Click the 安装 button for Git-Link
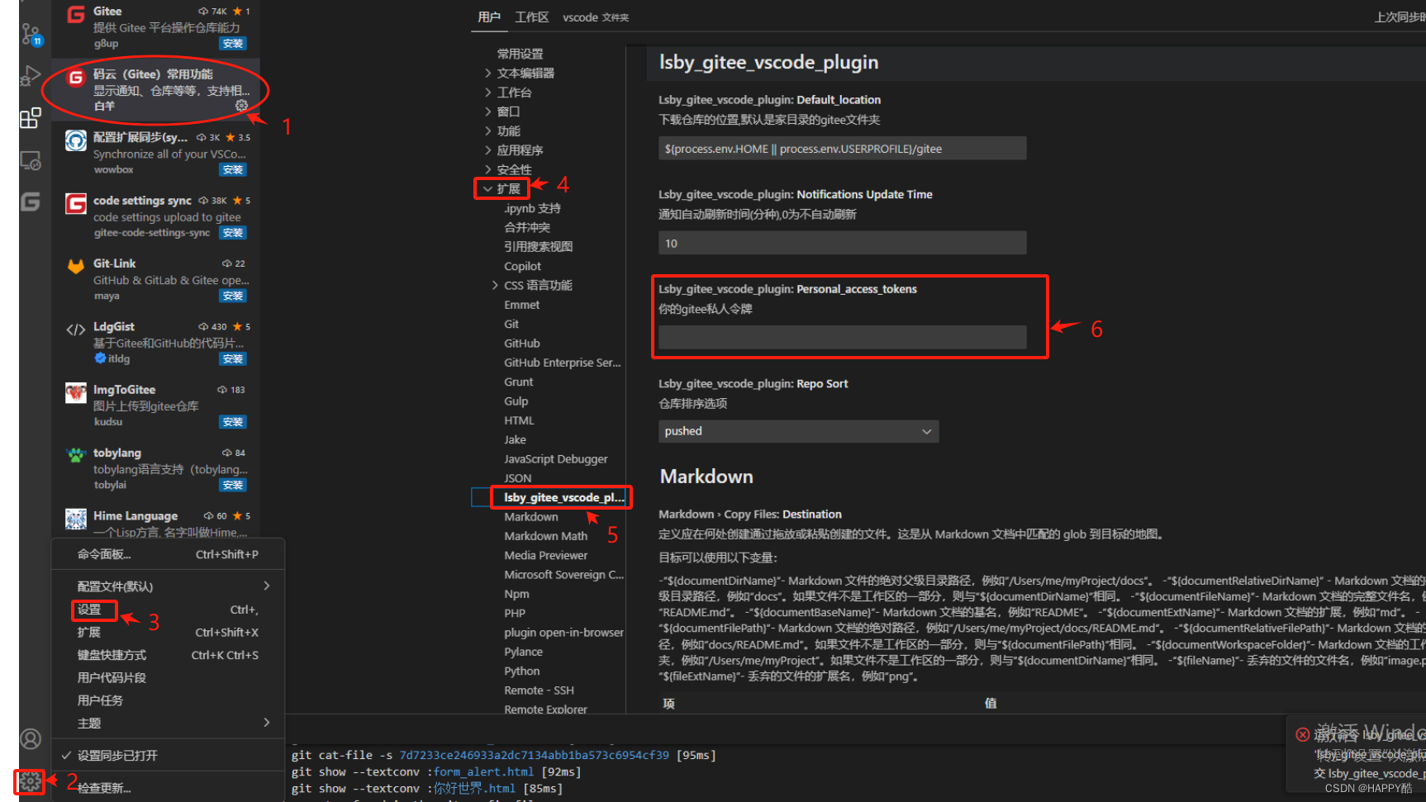The width and height of the screenshot is (1426, 802). click(x=232, y=295)
